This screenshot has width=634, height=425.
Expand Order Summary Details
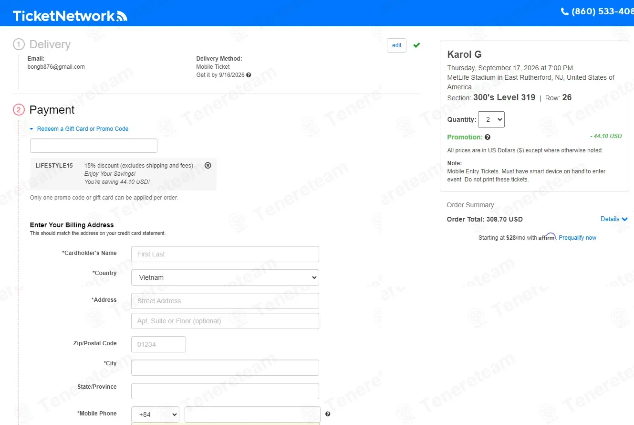[614, 219]
